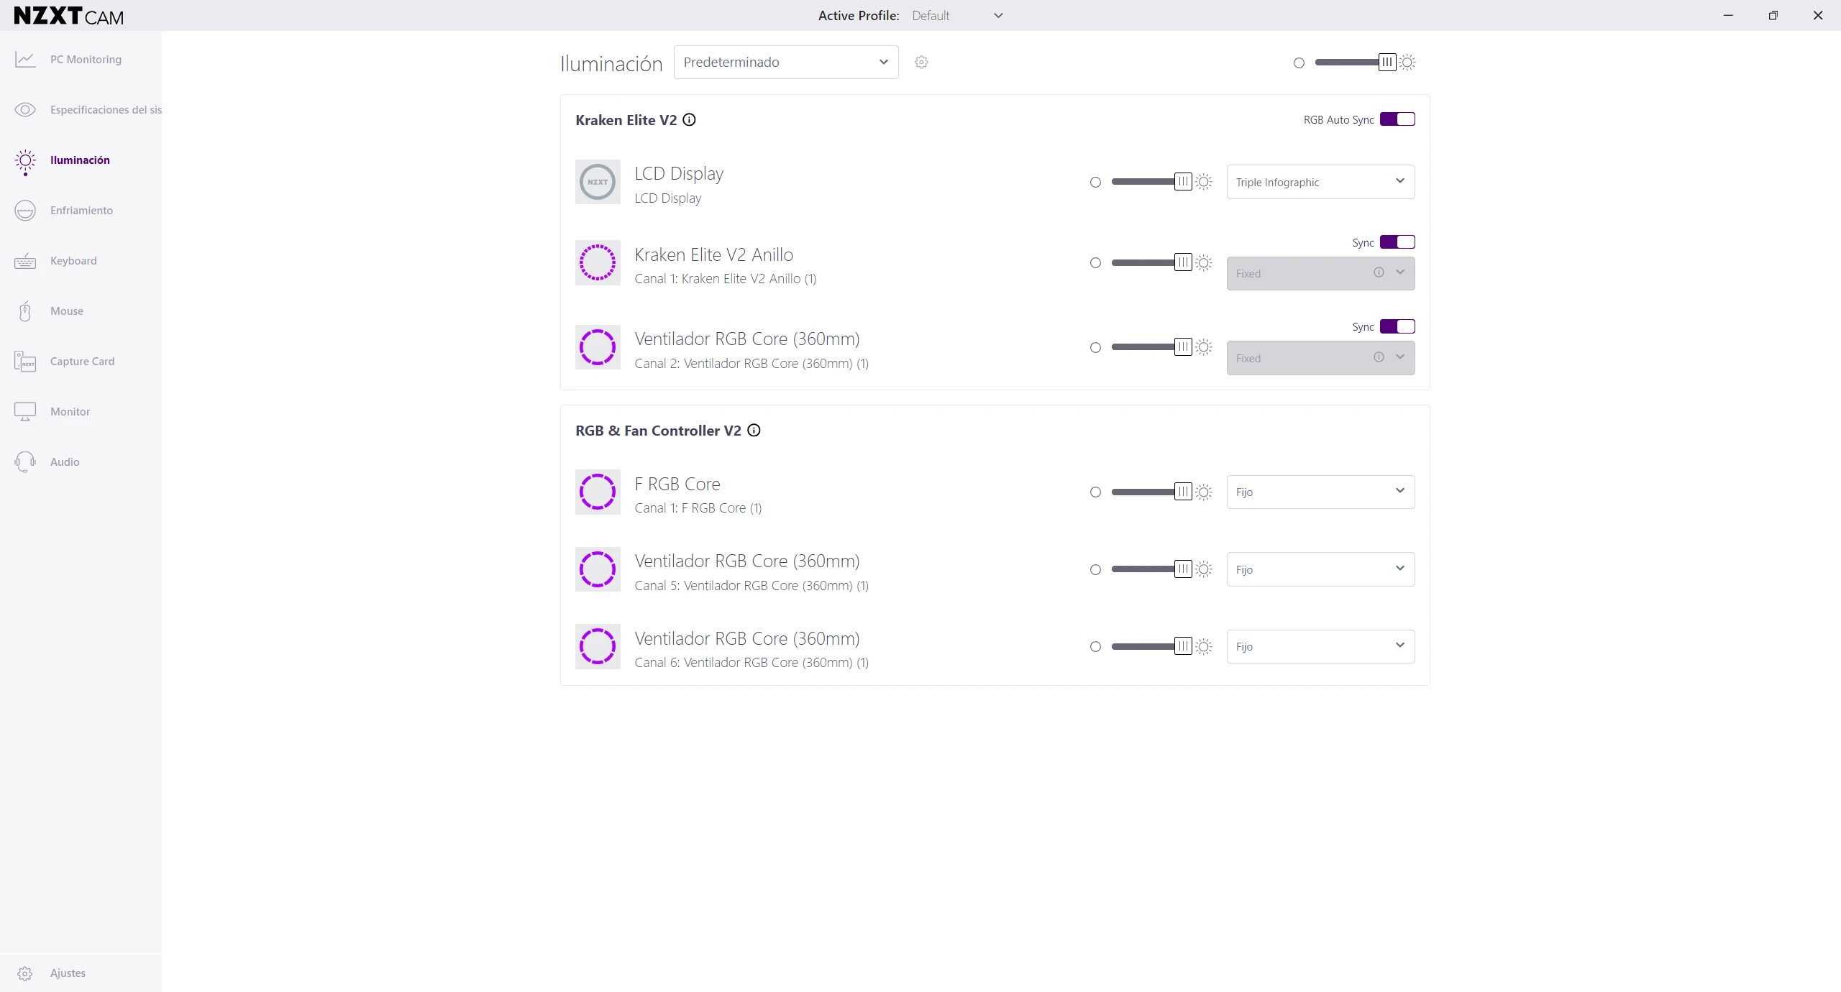Open Fijo dropdown for F RGB Core

click(x=1320, y=492)
